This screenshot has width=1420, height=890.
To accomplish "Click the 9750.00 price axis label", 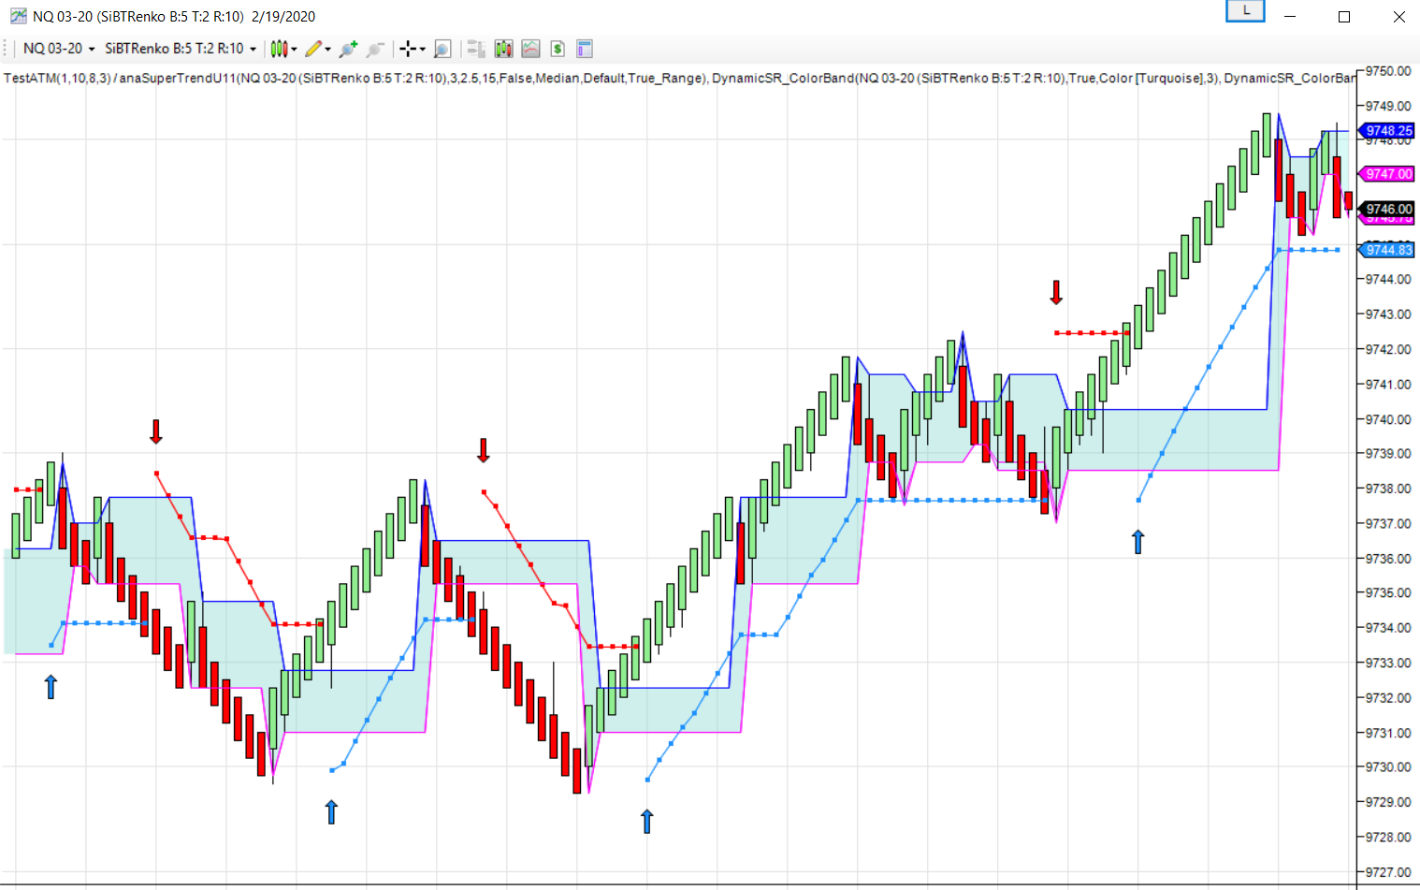I will 1388,71.
